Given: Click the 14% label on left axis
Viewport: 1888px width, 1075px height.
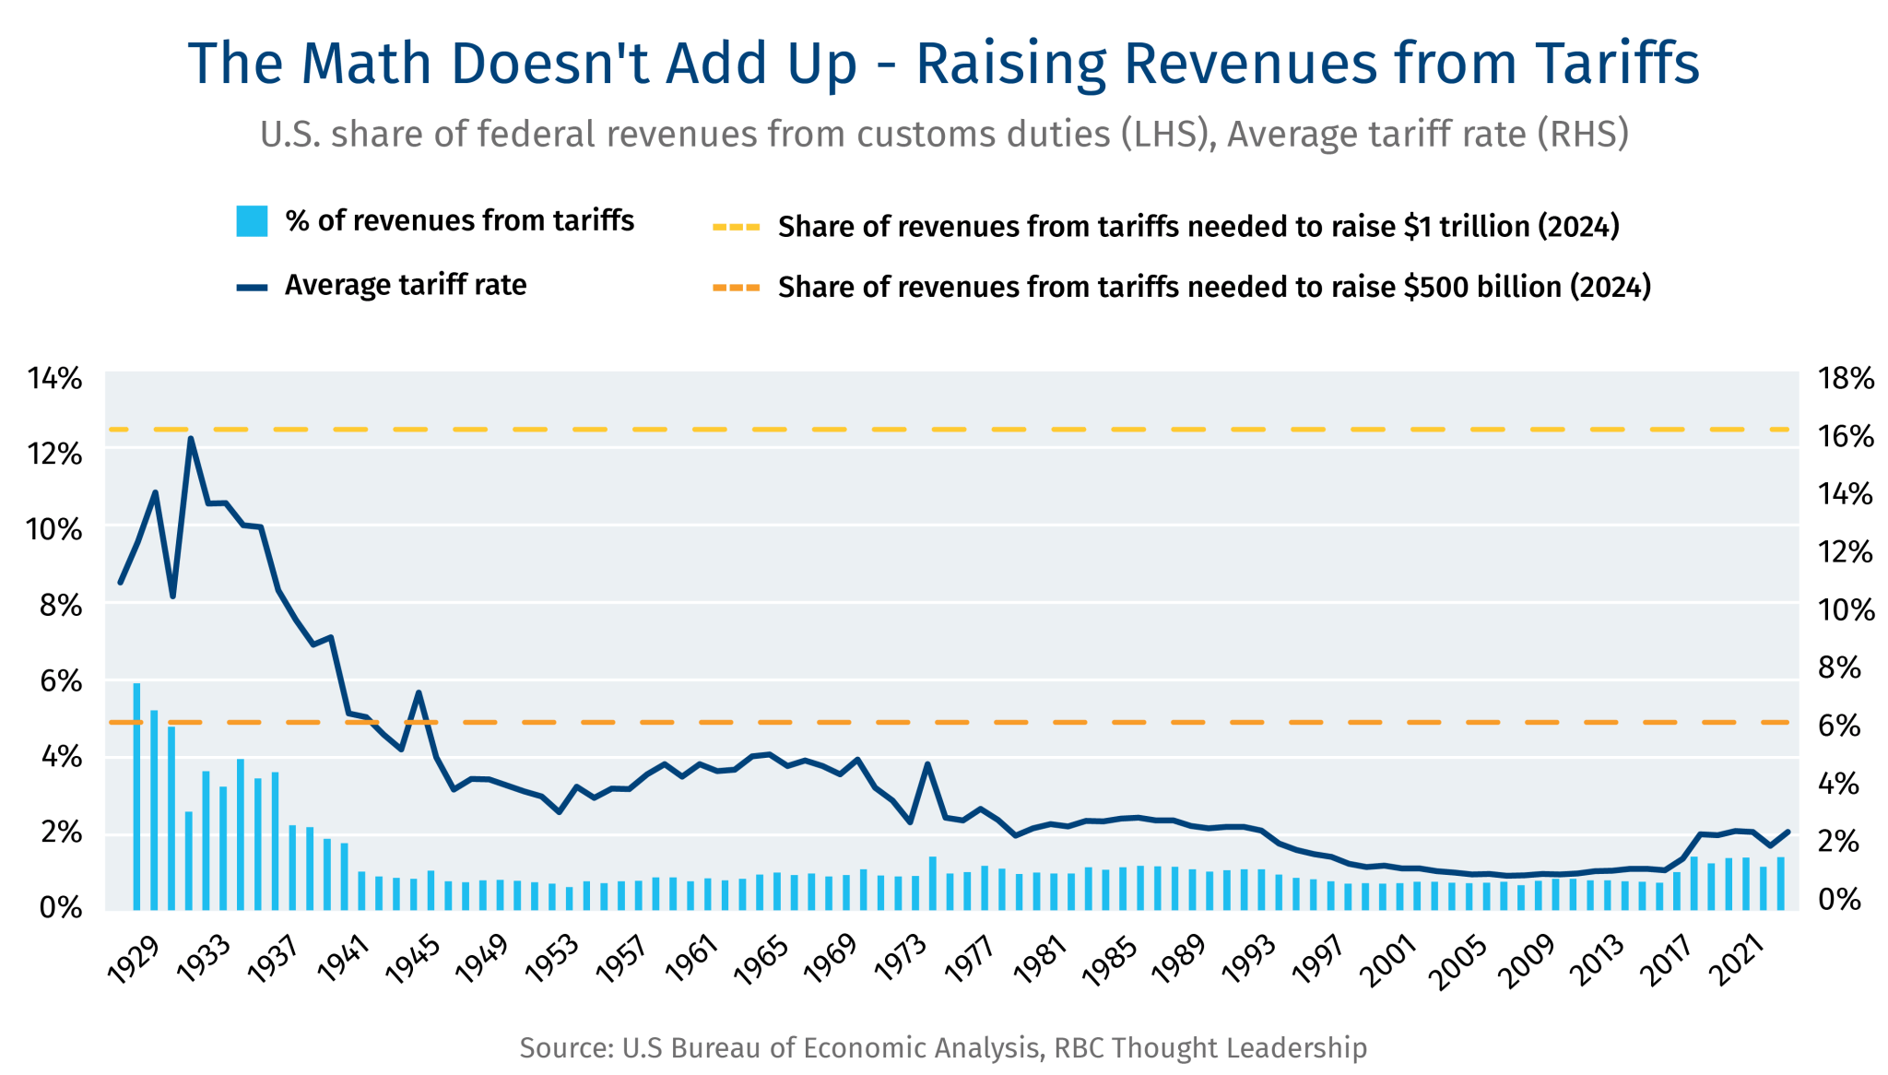Looking at the screenshot, I should point(55,379).
